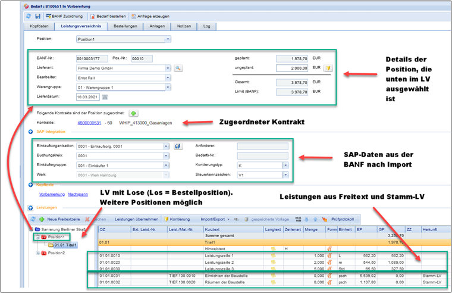Select the 01.01 Titel1 tree item
Image resolution: width=452 pixels, height=293 pixels.
coord(65,245)
